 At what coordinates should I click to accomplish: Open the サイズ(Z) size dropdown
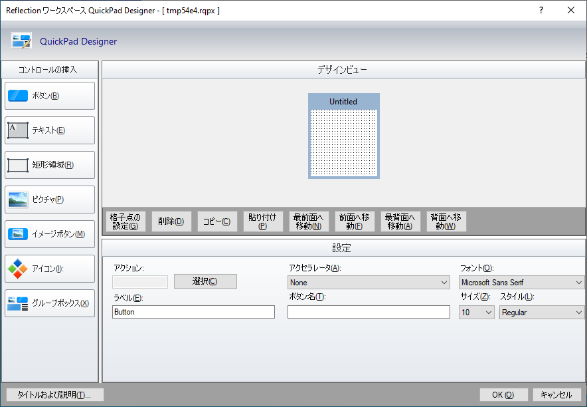(477, 312)
